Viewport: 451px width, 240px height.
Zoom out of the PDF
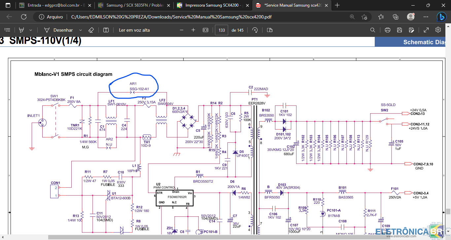point(182,30)
